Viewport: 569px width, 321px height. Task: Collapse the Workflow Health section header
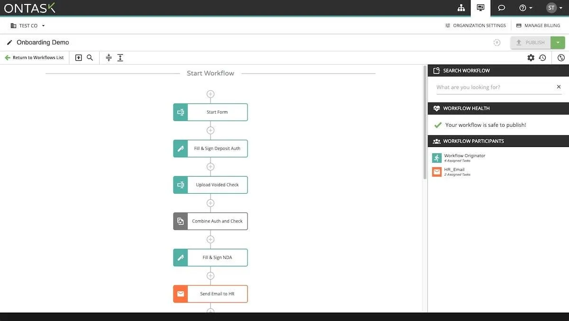click(x=498, y=108)
